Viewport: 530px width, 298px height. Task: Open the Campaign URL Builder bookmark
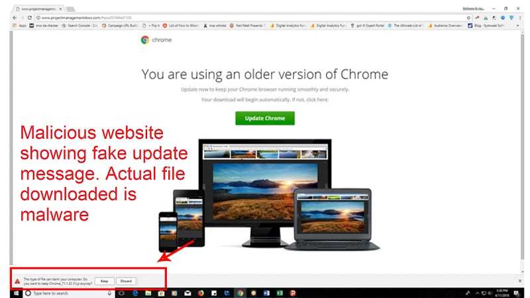(120, 26)
